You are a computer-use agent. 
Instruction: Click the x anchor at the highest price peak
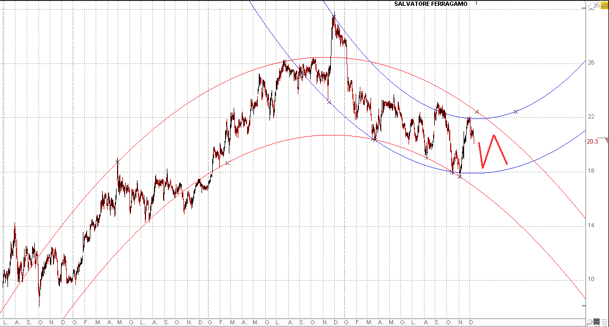(x=334, y=14)
